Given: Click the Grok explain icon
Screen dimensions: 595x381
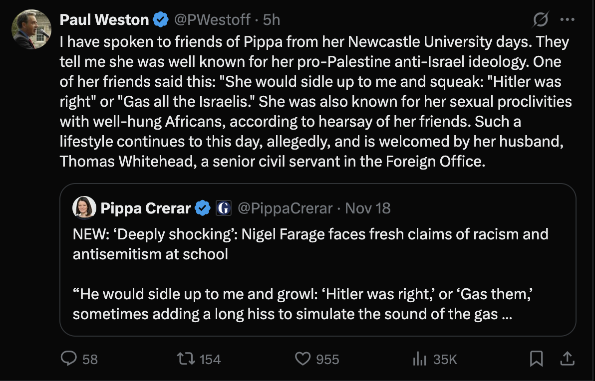Looking at the screenshot, I should click(x=540, y=20).
